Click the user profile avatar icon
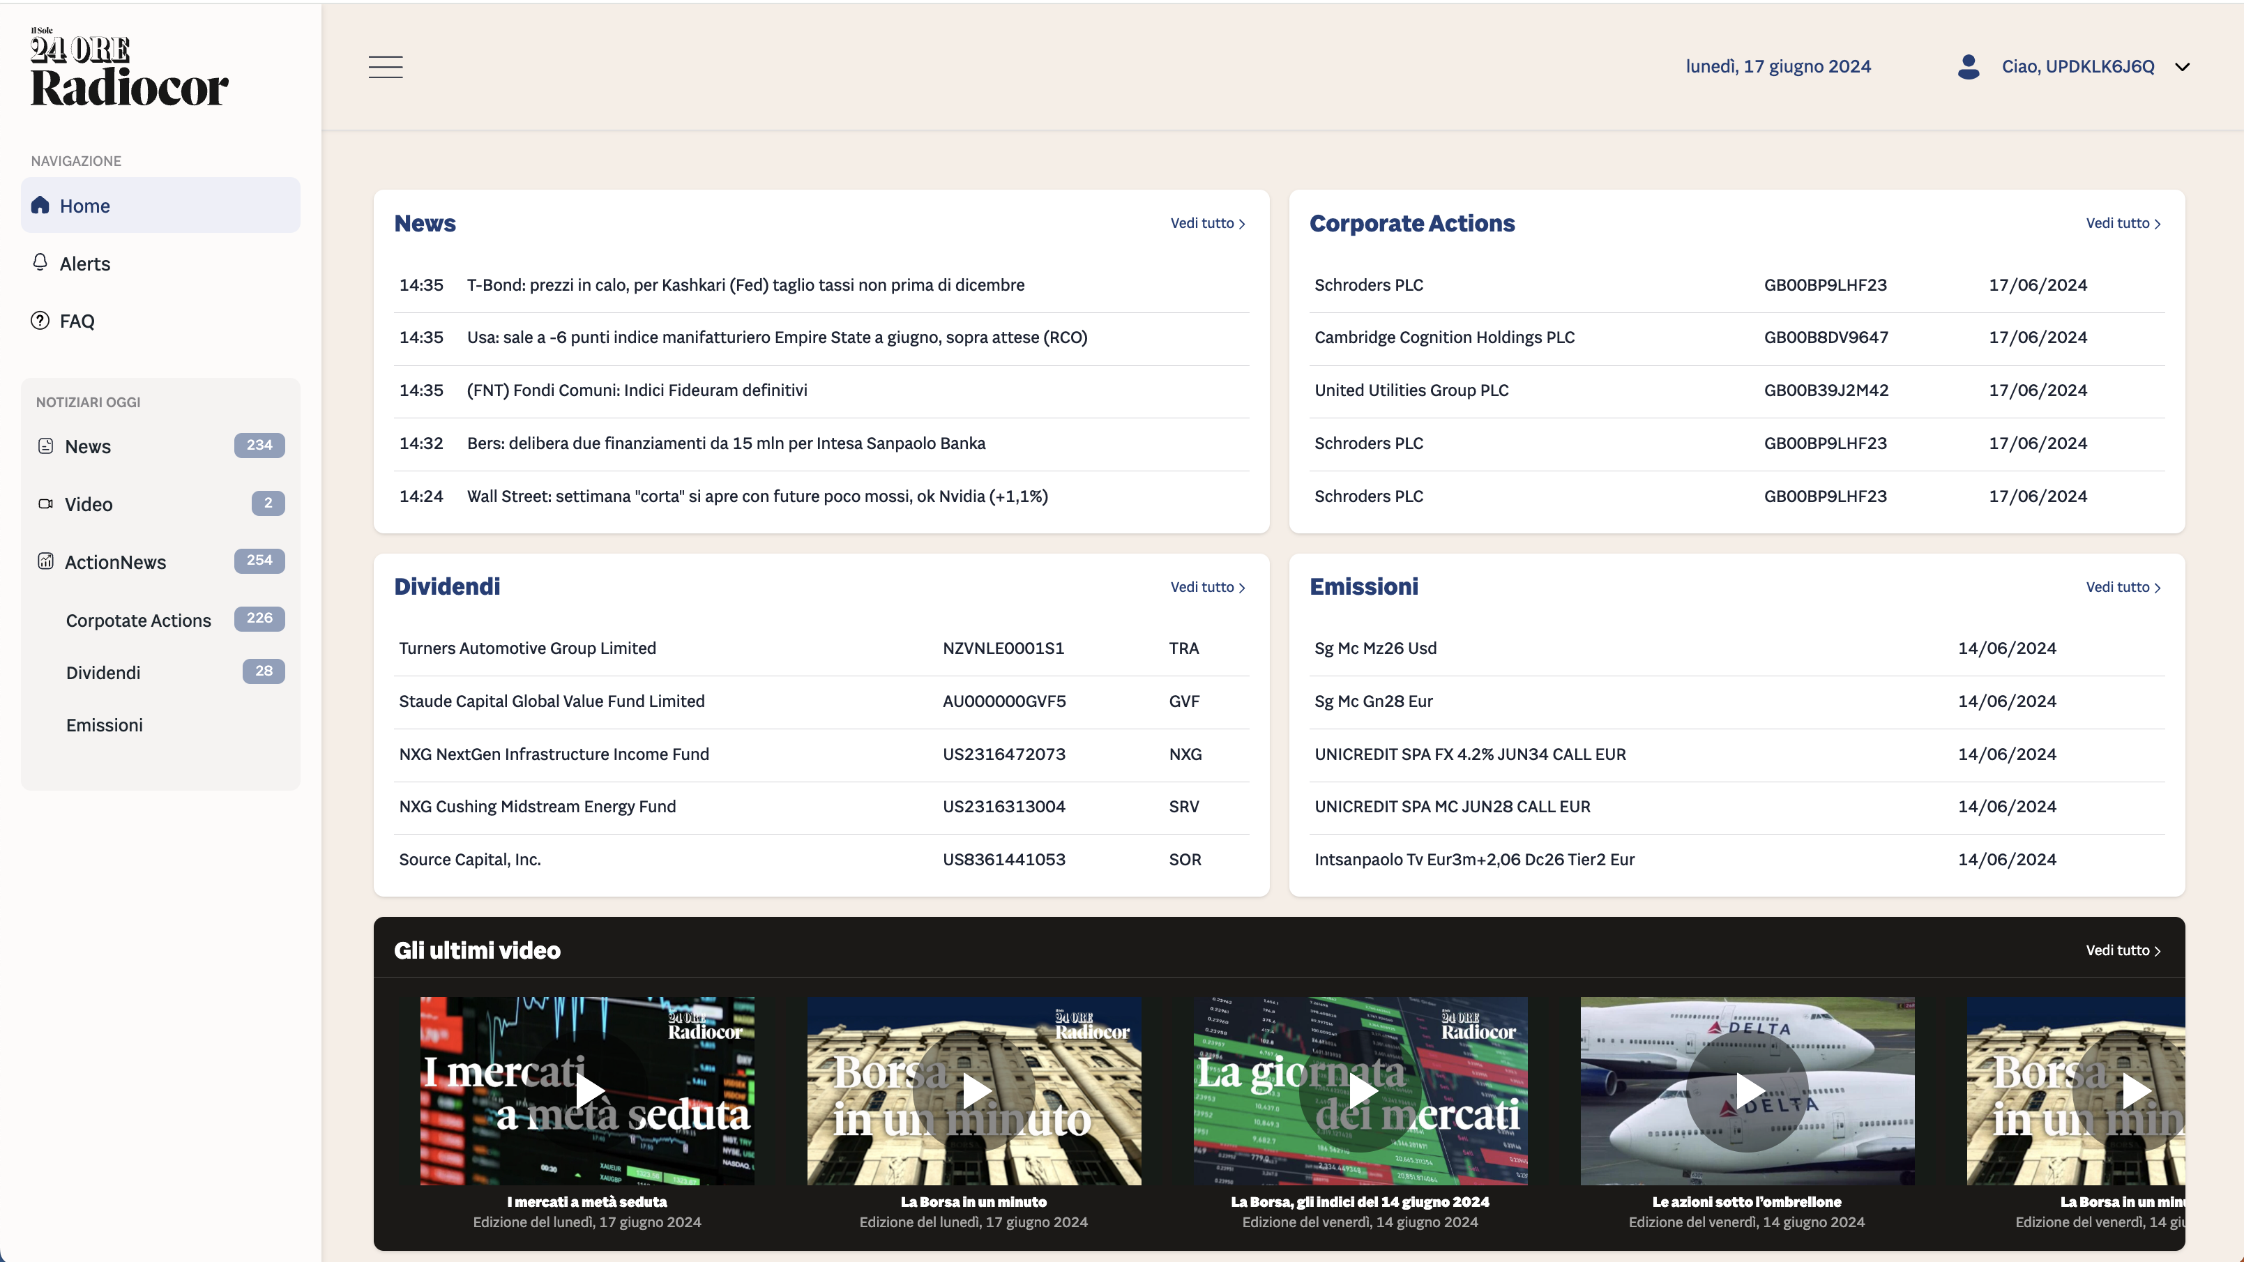 point(1968,67)
